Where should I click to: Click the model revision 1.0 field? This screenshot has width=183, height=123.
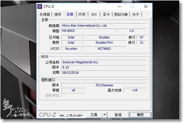pos(131,31)
